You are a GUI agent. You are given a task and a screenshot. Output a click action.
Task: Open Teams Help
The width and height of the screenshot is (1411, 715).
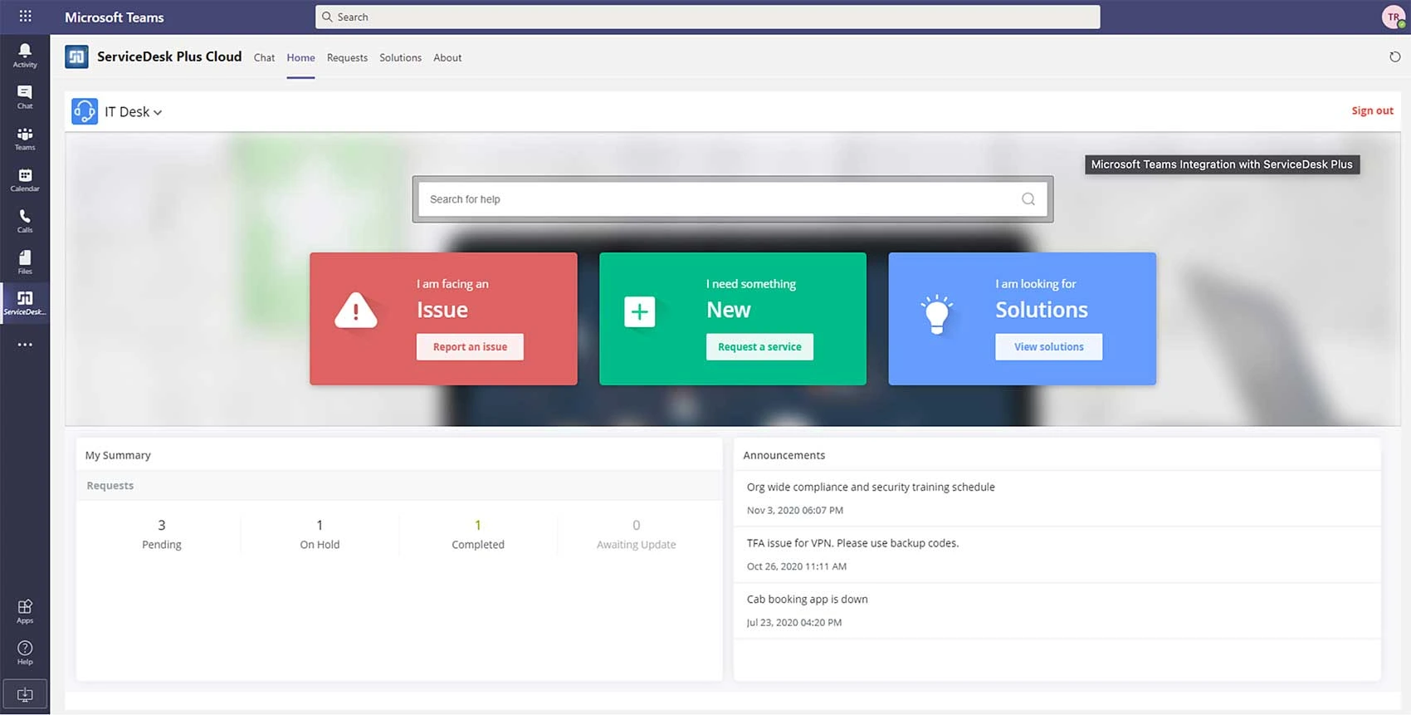(25, 654)
